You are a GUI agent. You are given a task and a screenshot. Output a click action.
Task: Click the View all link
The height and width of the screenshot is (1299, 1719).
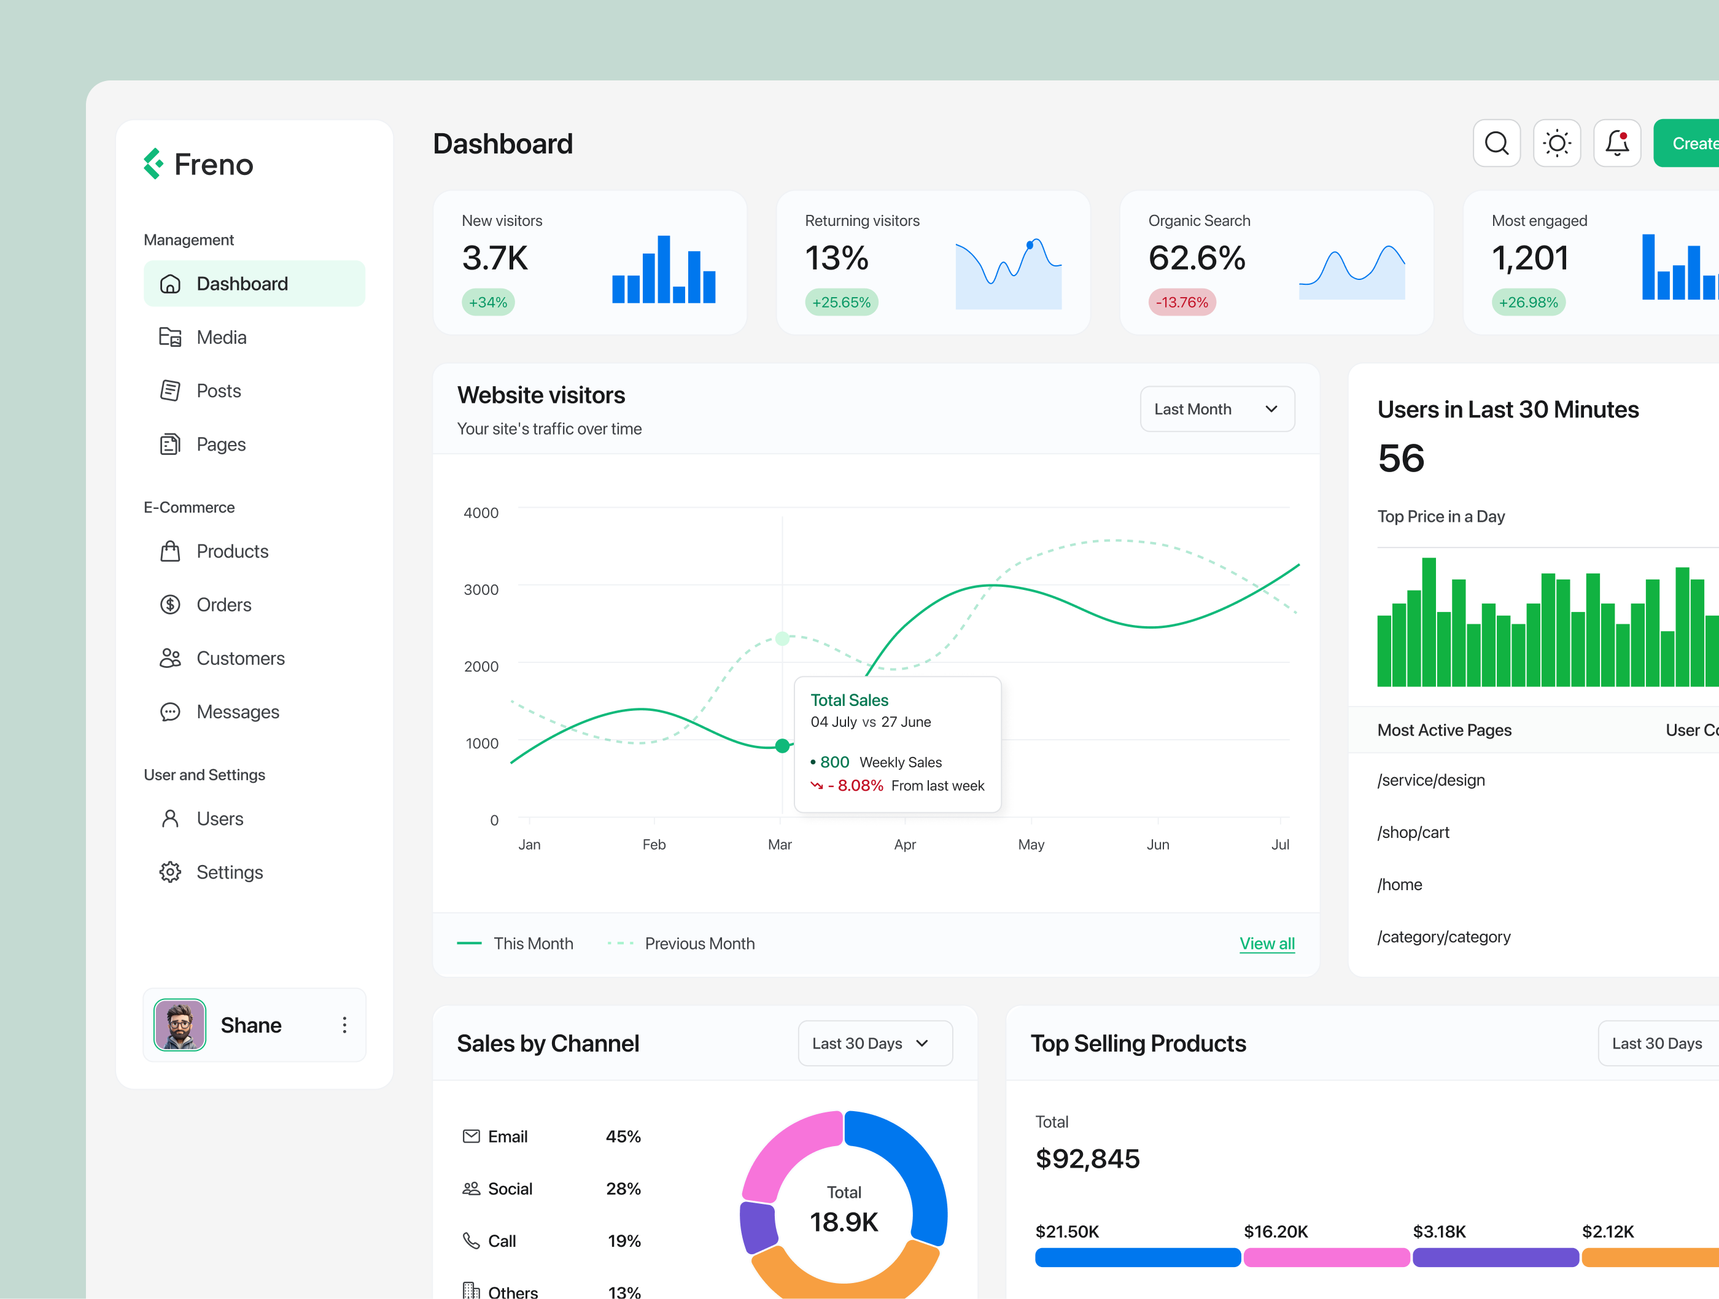point(1267,943)
